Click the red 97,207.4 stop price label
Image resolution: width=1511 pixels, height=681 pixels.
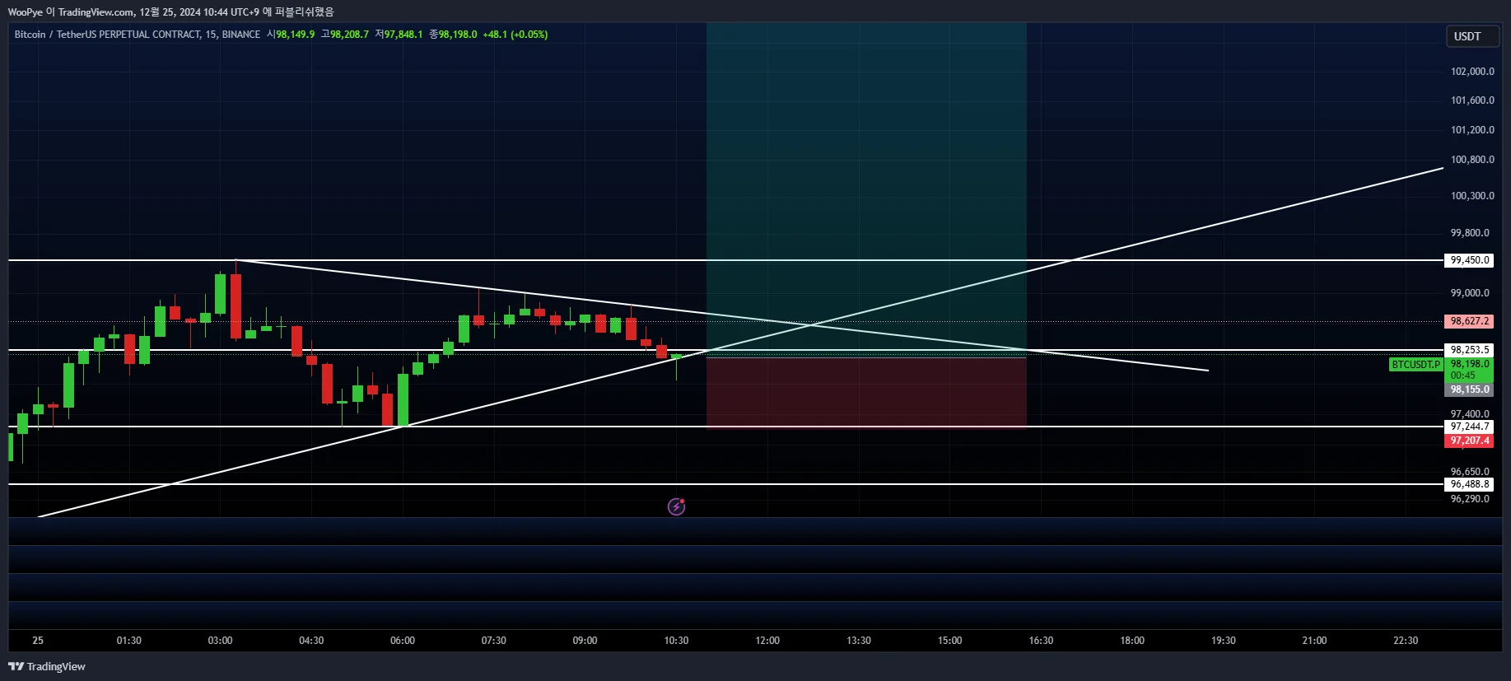point(1470,441)
